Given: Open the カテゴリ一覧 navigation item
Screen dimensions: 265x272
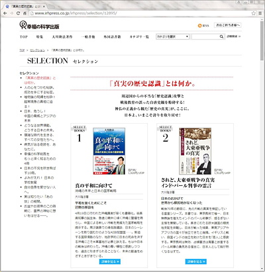Looking at the screenshot, I should pyautogui.click(x=139, y=37).
